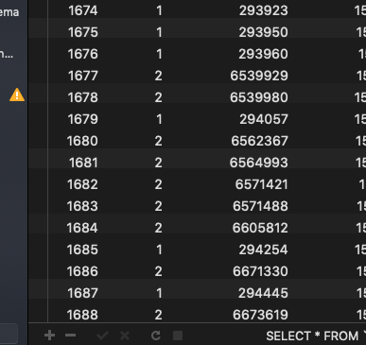Click the add row plus icon
Viewport: 366px width, 345px height.
pos(49,336)
